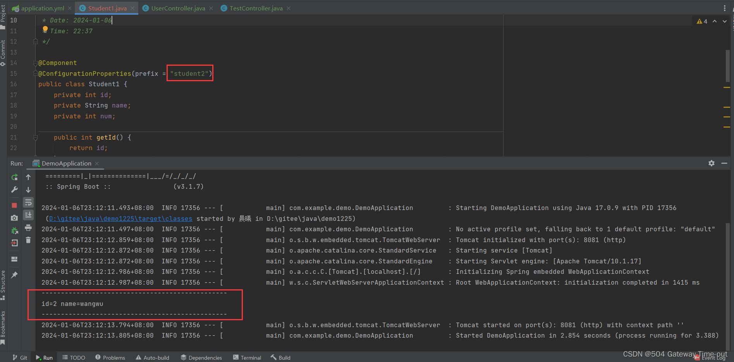Open the Git tool window

point(20,358)
